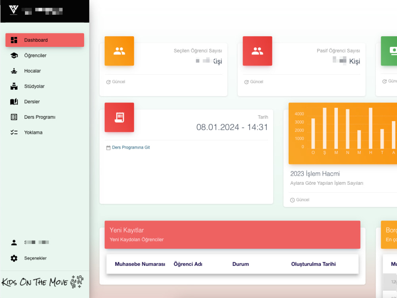Click the user profile person icon
Viewport: 397px width, 298px height.
coord(14,242)
